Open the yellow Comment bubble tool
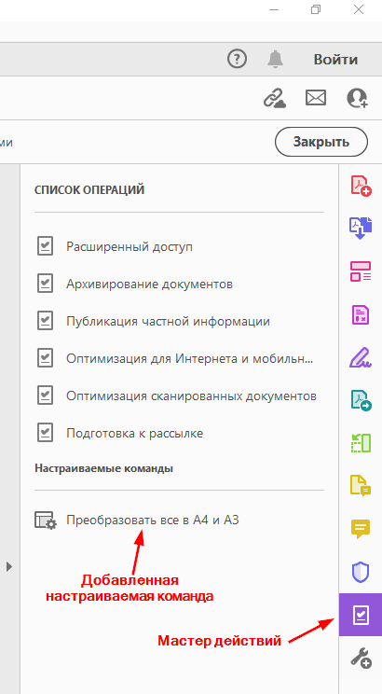The image size is (382, 694). 361,529
